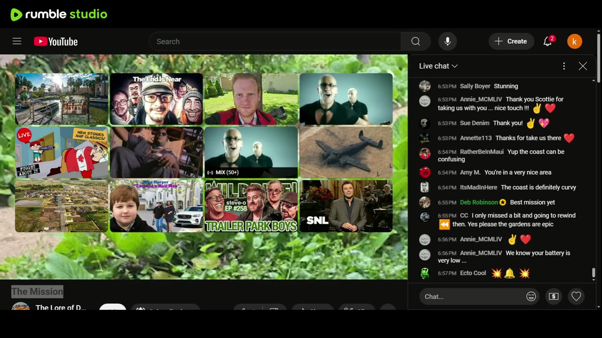Click the live chat scrollbar thumb
This screenshot has height=338, width=602.
[594, 273]
